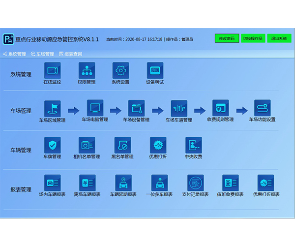Select the 车场区域管理 flag icon

52,108
